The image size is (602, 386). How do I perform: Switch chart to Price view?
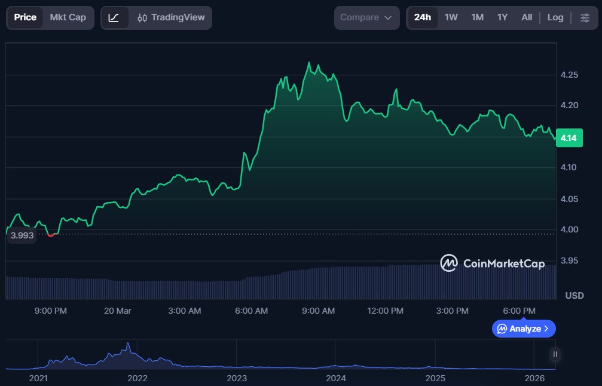[25, 17]
